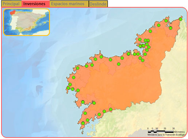Click the easternmost marker along the southern border
The height and width of the screenshot is (139, 188).
pos(111,109)
